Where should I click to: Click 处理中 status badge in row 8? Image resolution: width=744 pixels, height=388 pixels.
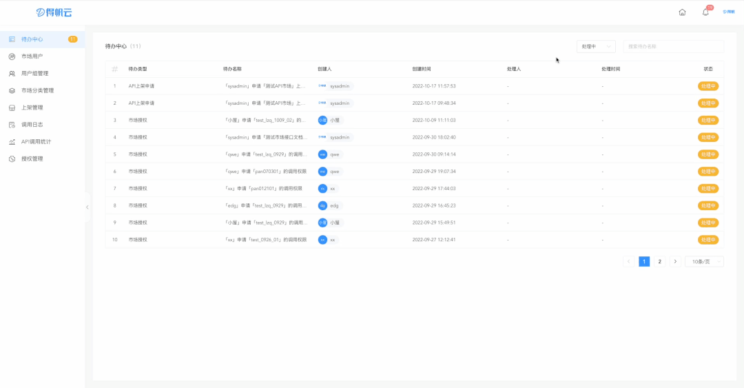click(x=708, y=205)
